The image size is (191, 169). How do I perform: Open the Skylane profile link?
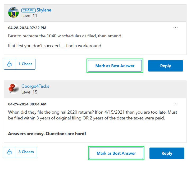(x=44, y=10)
